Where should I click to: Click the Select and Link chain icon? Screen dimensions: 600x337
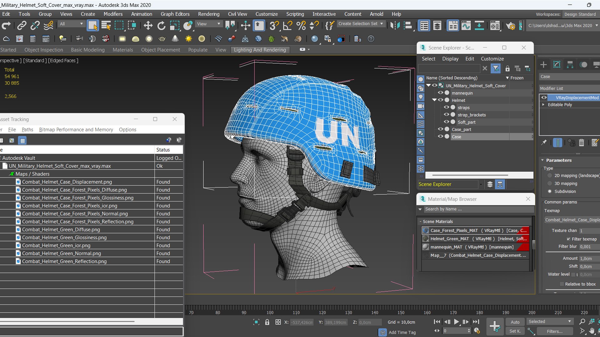pos(22,25)
